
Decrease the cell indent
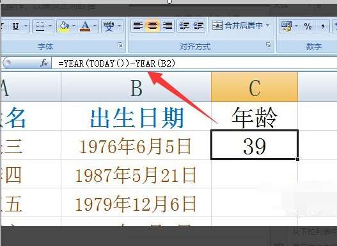(184, 26)
